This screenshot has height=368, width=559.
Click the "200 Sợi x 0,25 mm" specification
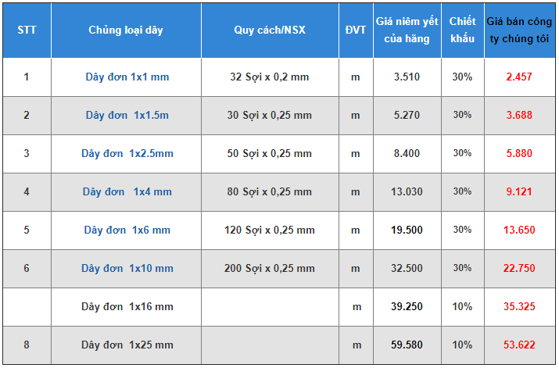coord(269,269)
